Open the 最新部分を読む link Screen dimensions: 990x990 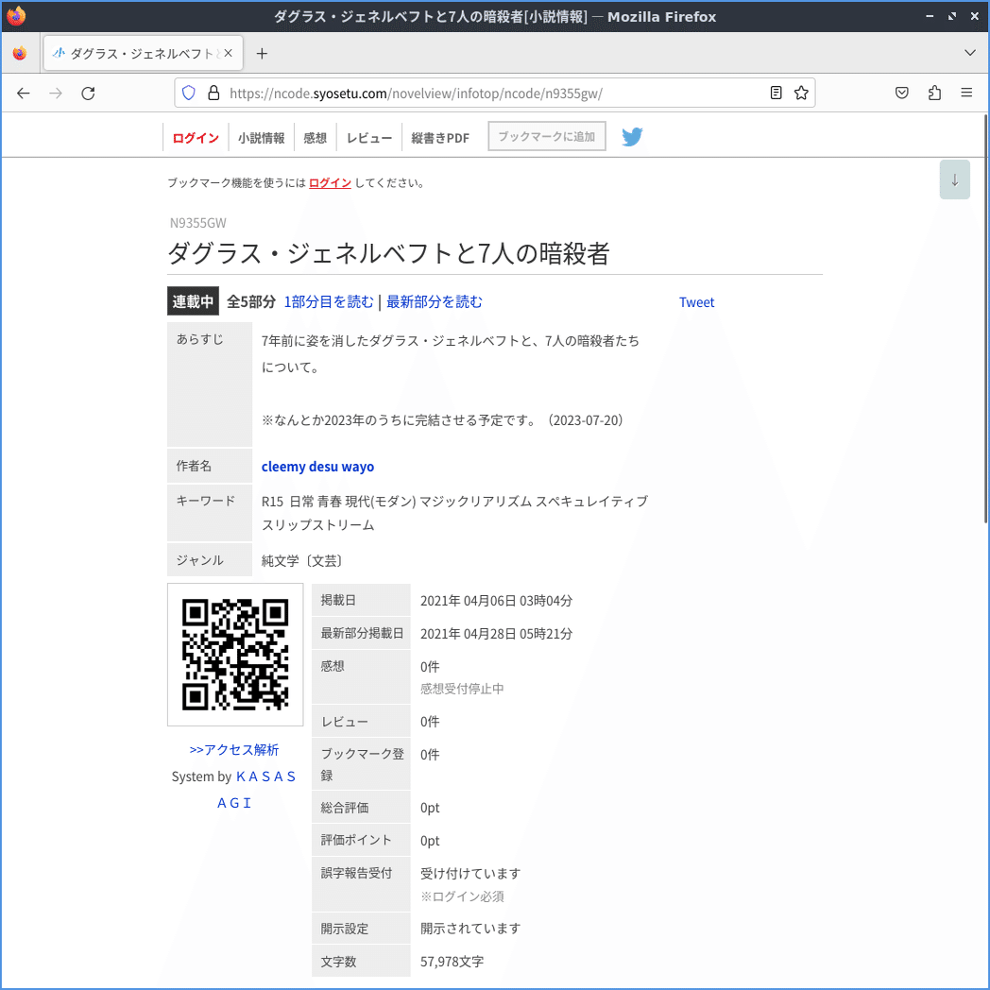click(x=435, y=301)
